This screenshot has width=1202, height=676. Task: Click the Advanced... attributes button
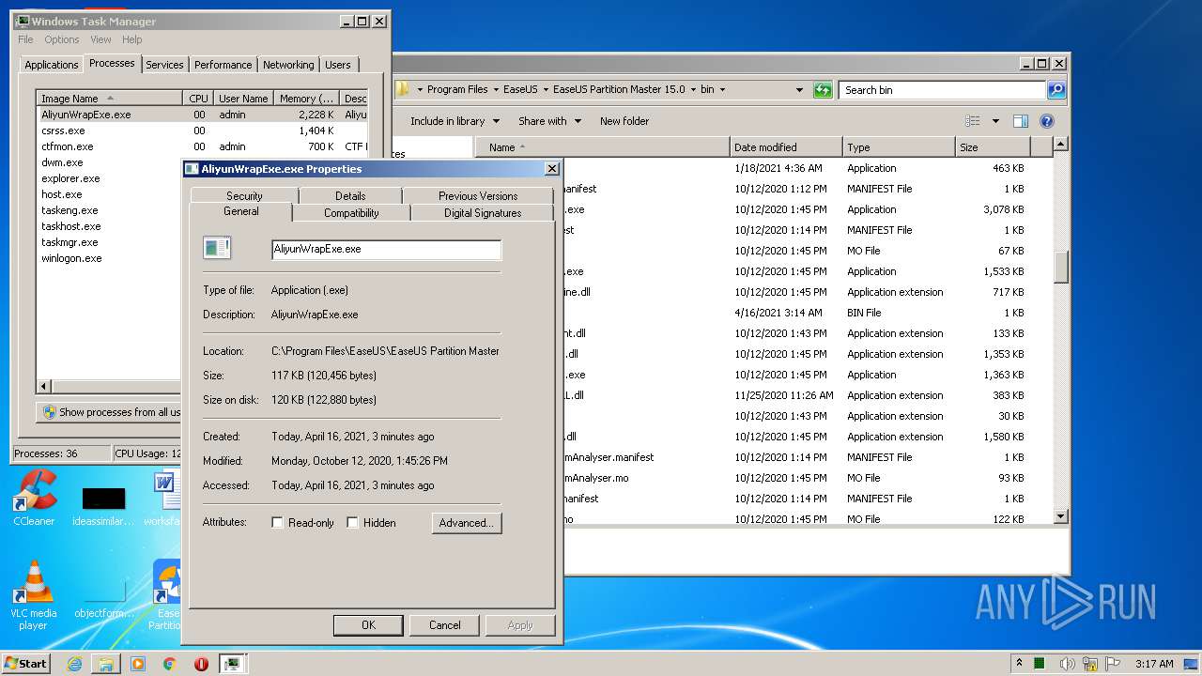(x=467, y=523)
